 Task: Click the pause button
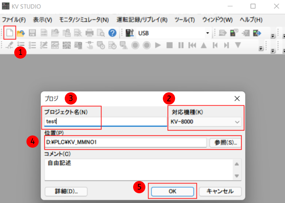181,45
